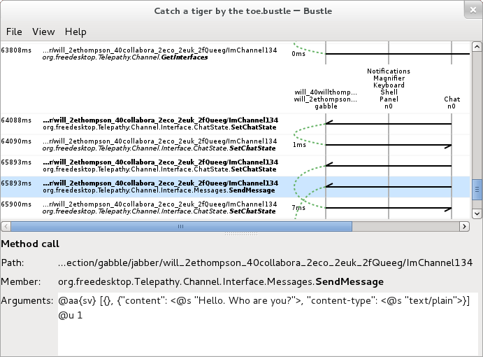Select the 65900ms SetChatState return row
The image size is (483, 357).
pos(236,208)
